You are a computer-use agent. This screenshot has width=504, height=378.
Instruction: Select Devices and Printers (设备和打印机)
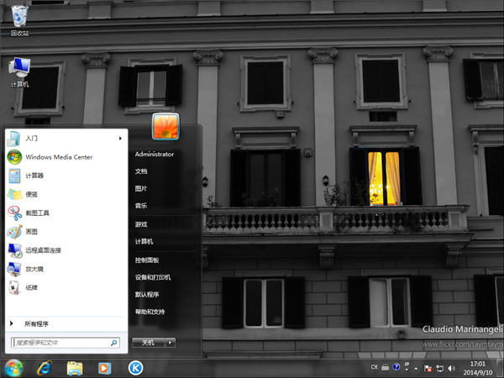coord(153,277)
